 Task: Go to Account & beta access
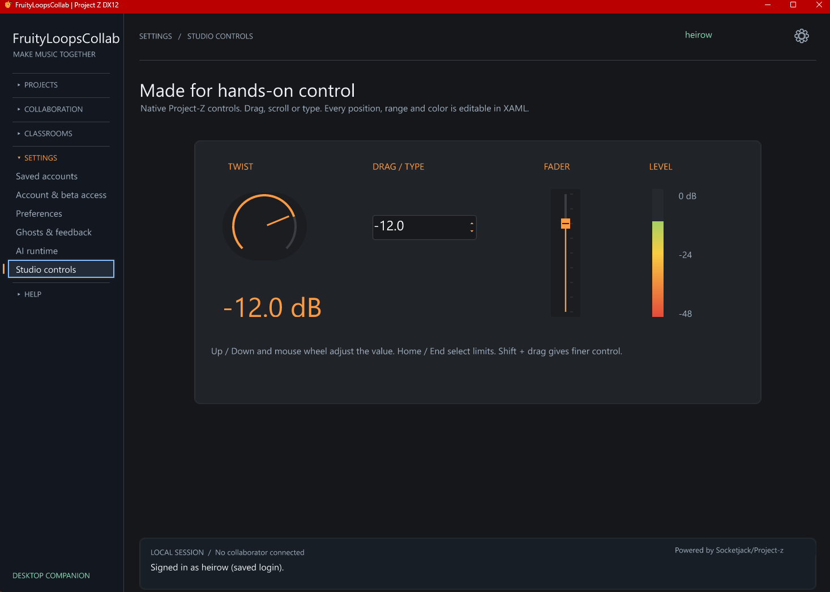pos(61,195)
